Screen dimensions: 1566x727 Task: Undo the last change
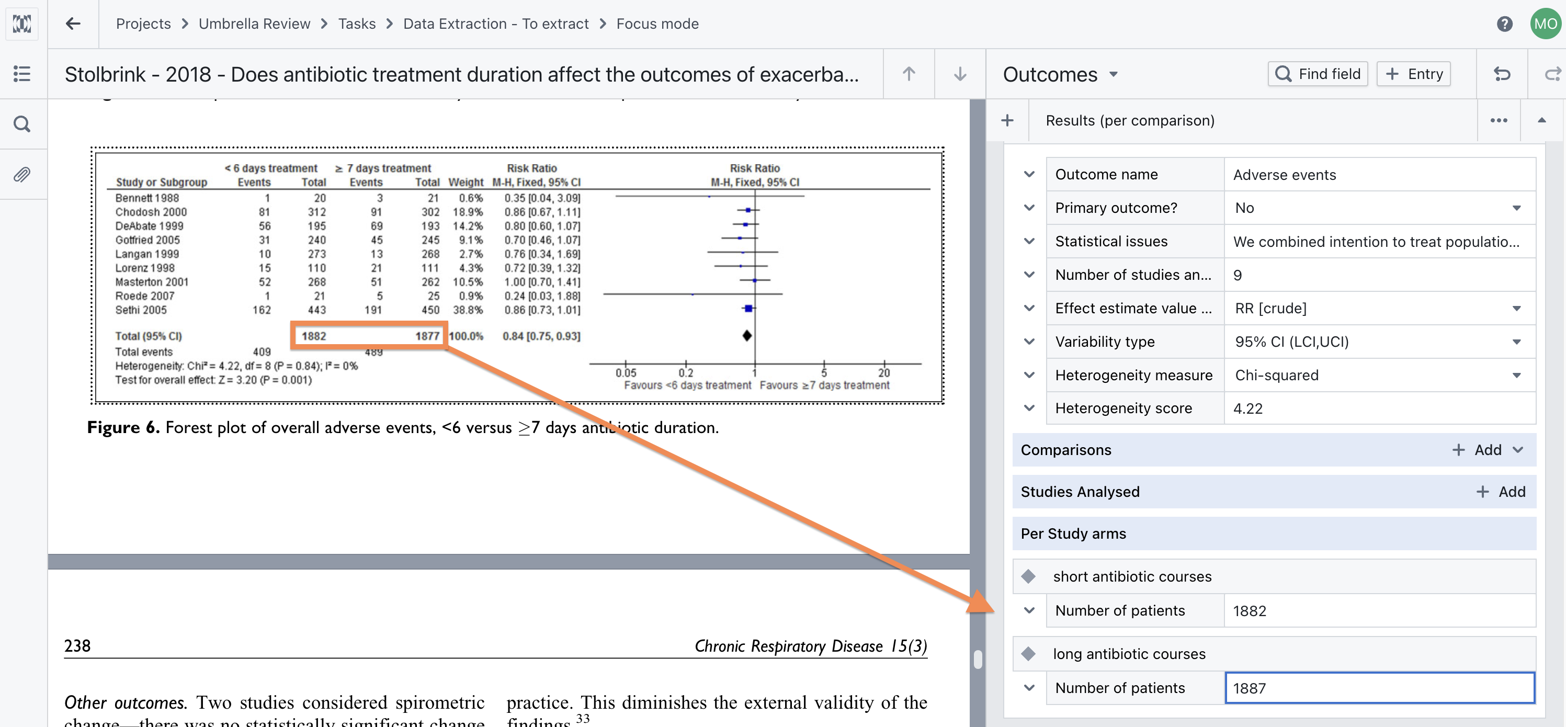pos(1502,74)
